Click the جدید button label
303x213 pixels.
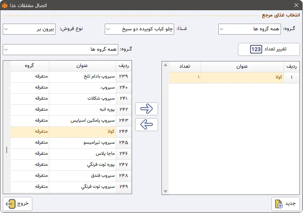pyautogui.click(x=290, y=204)
